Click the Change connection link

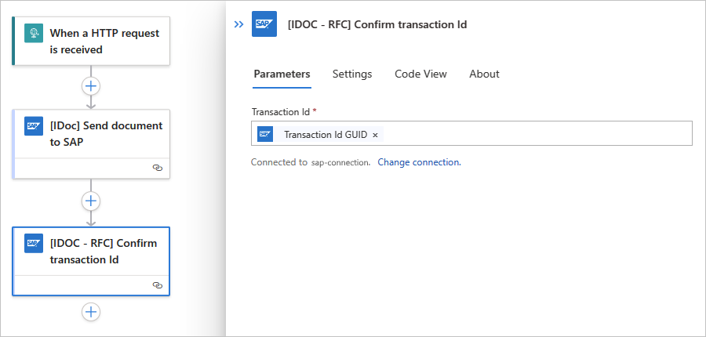point(419,162)
